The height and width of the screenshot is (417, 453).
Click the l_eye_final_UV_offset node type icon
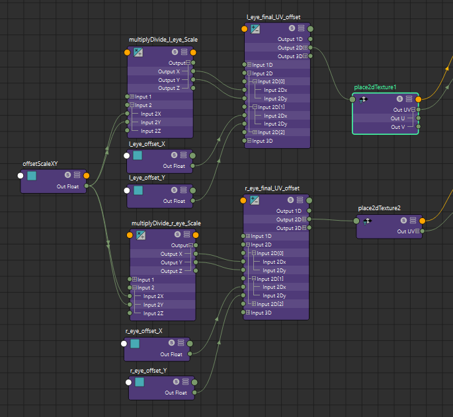[x=255, y=29]
